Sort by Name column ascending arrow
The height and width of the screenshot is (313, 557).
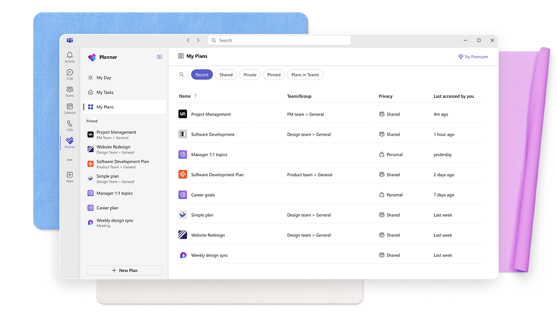click(x=195, y=96)
